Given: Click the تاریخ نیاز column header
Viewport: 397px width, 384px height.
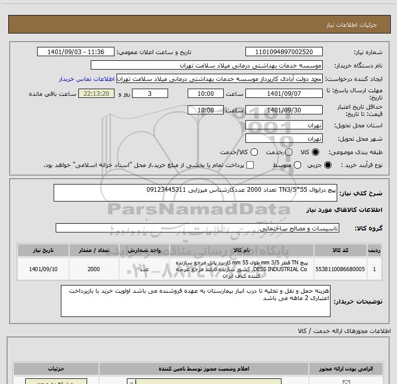Looking at the screenshot, I should pos(43,251).
